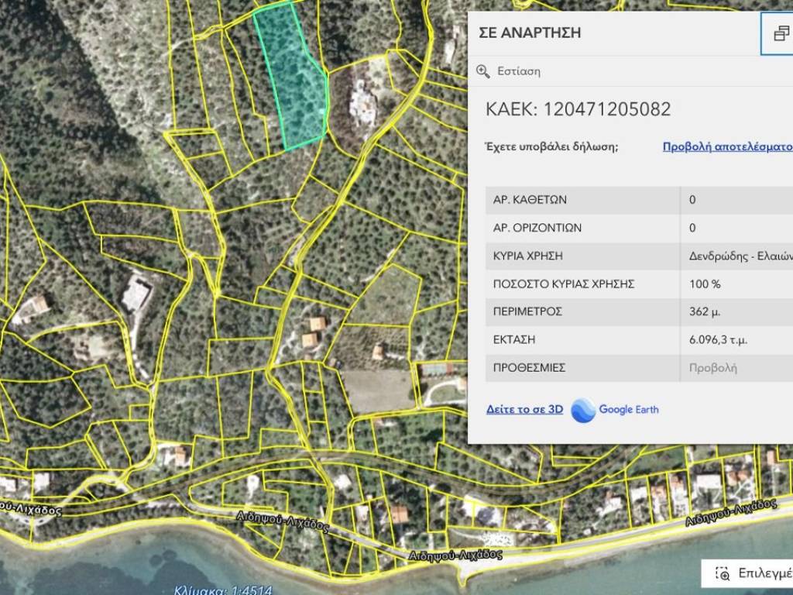793x595 pixels.
Task: Click the ΑΡ. ΟΡΙΖΟΝΤΙΩΝ row label
Action: pos(537,229)
